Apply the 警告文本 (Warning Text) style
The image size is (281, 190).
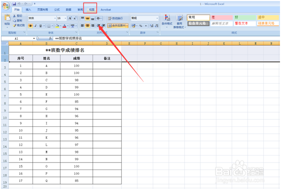tap(245, 24)
